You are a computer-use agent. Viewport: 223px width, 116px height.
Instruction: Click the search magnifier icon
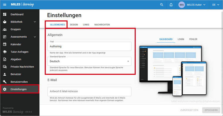(x=162, y=5)
